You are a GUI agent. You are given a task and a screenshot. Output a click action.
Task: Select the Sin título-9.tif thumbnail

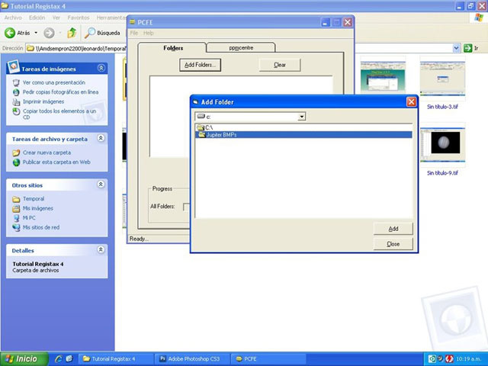click(442, 145)
